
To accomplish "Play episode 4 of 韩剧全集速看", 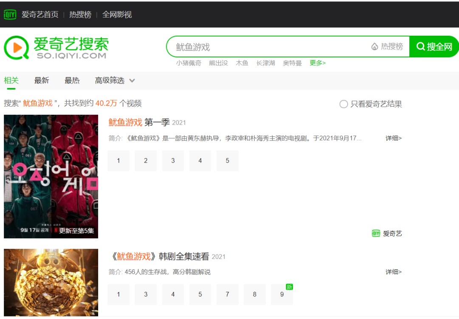I will pyautogui.click(x=173, y=294).
